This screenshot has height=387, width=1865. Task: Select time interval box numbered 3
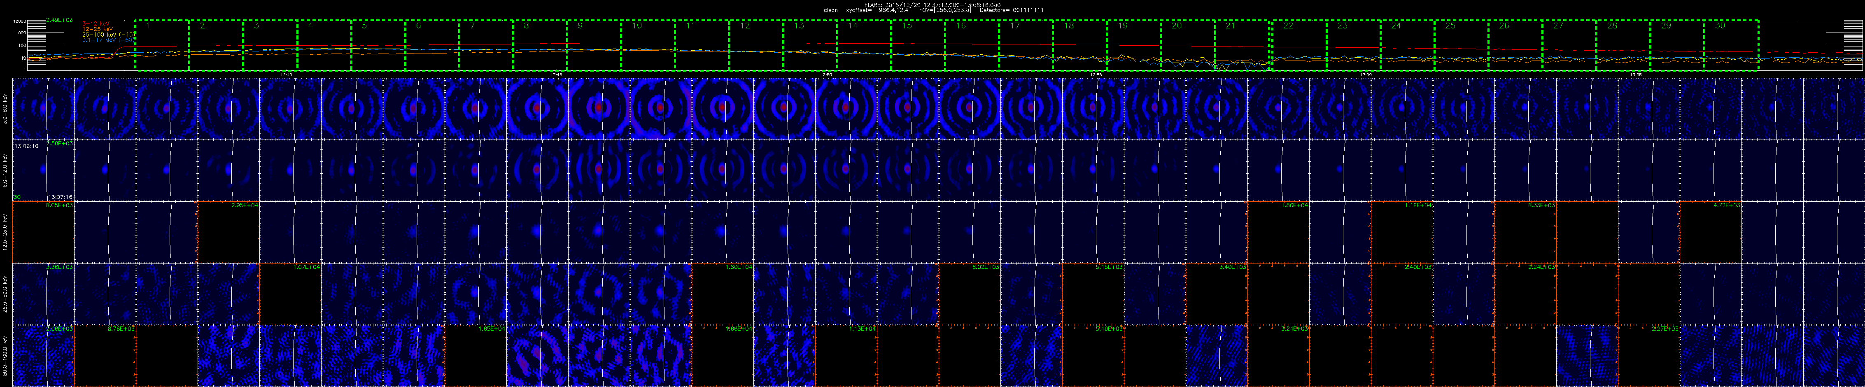[x=269, y=45]
